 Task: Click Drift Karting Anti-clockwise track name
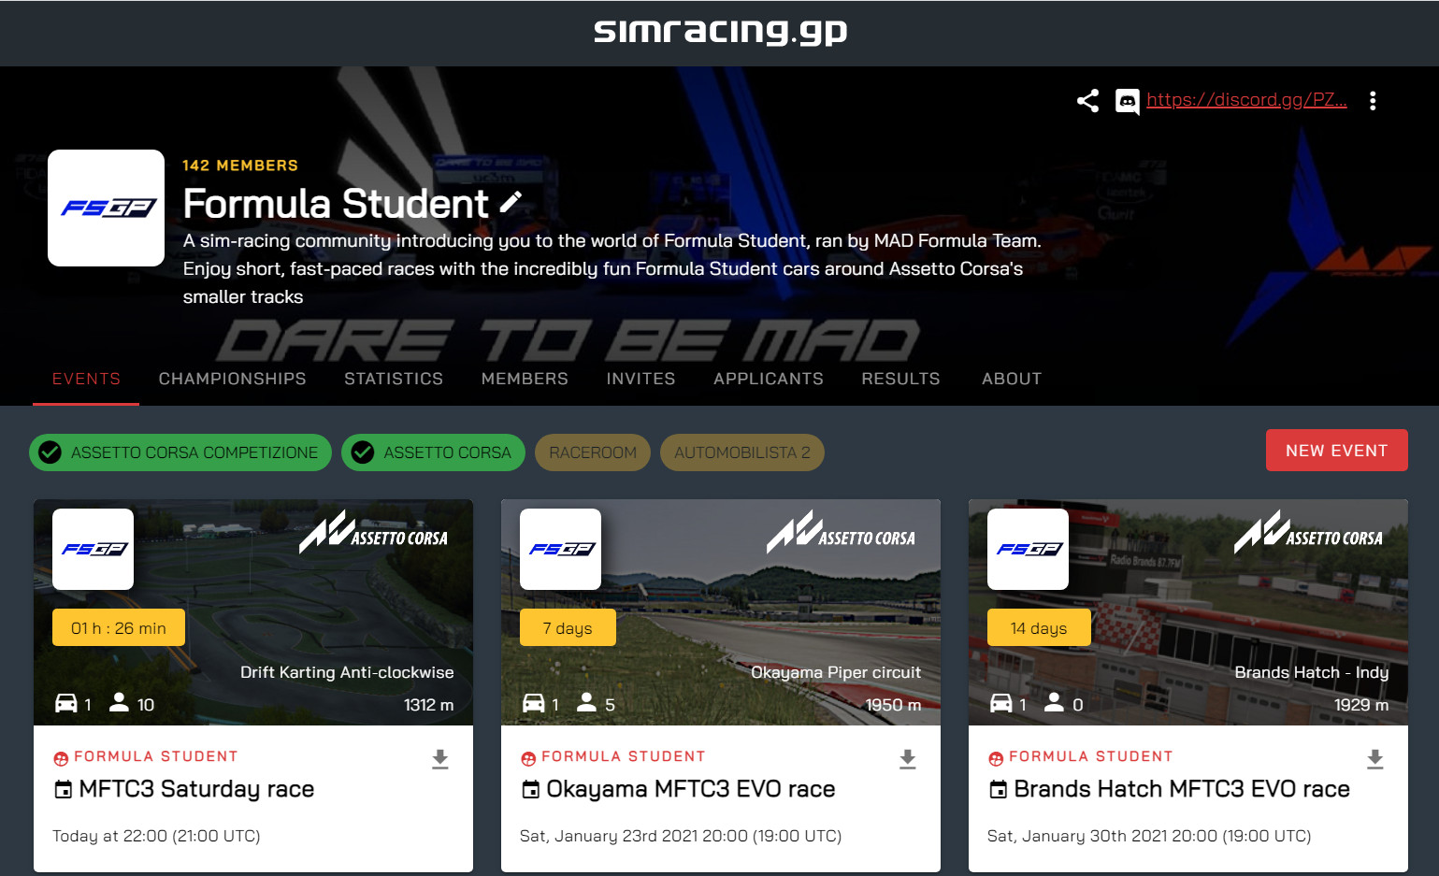pos(347,672)
